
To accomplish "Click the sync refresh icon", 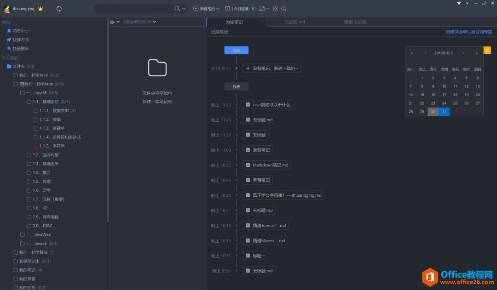I will coord(59,9).
